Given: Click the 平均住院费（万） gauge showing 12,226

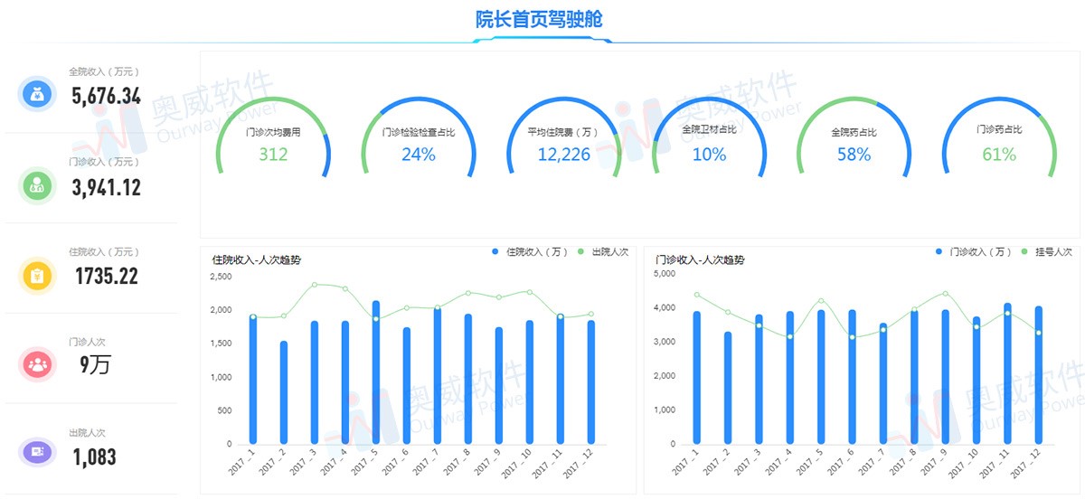Looking at the screenshot, I should tap(563, 137).
